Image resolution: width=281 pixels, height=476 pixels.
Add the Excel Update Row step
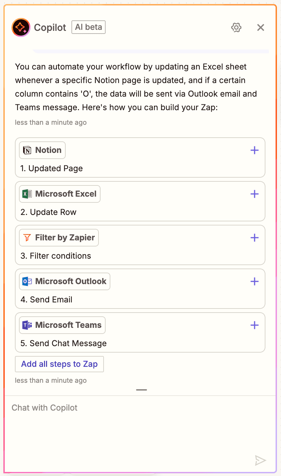pos(255,194)
